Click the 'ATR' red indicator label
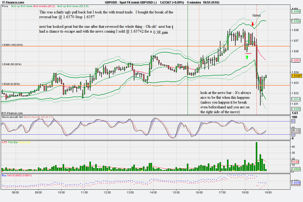The width and height of the screenshot is (303, 202). pos(4,142)
